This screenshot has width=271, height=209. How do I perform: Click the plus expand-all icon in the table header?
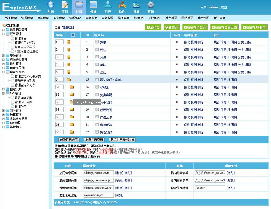coord(73,35)
